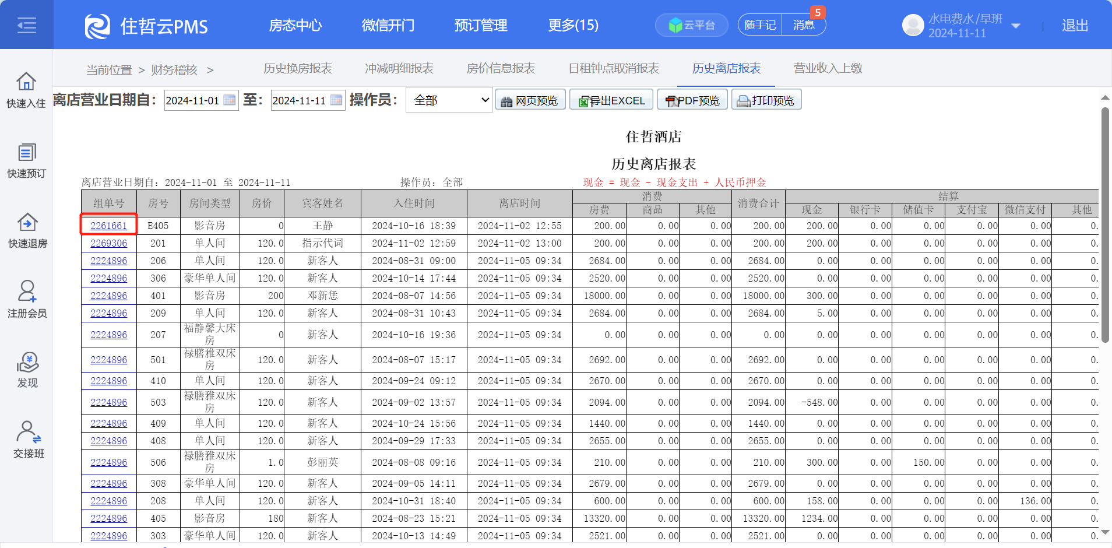This screenshot has height=548, width=1112.
Task: Click the 13320.00 房费 cell
Action: point(600,518)
